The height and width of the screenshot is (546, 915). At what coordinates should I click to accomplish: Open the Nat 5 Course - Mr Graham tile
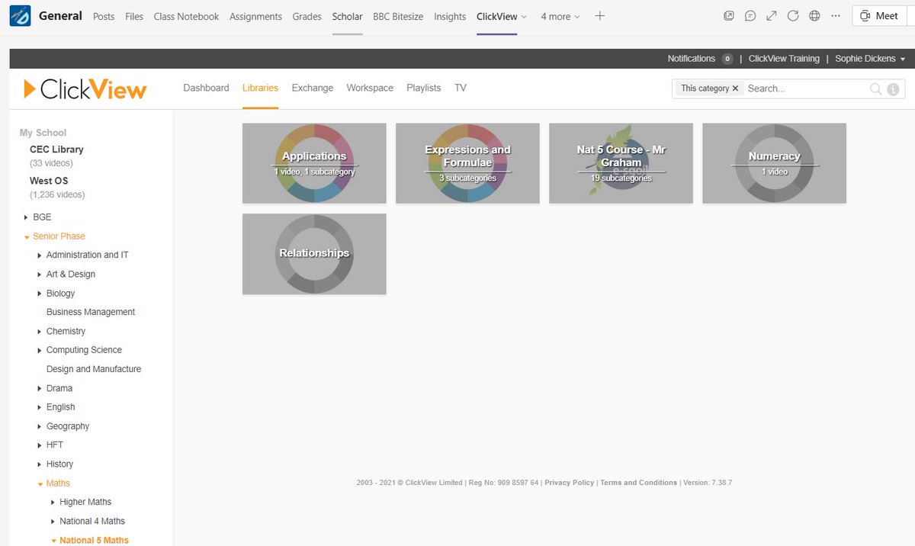621,163
